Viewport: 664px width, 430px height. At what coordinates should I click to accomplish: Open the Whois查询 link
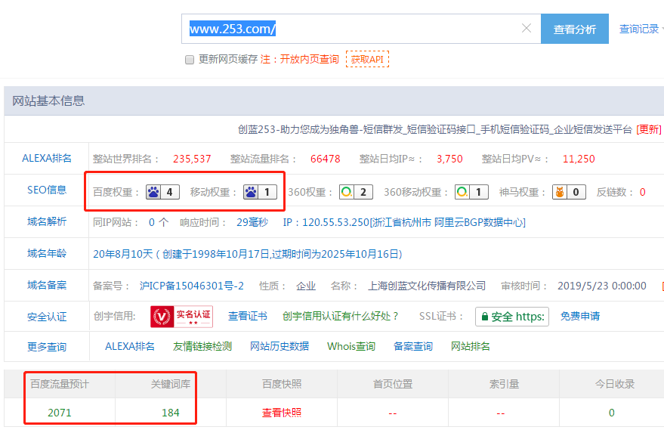(351, 346)
